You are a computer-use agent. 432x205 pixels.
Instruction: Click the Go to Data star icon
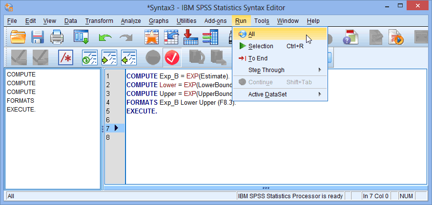click(x=151, y=37)
